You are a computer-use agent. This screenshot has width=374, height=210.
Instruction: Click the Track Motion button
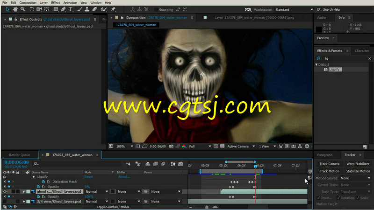point(330,171)
